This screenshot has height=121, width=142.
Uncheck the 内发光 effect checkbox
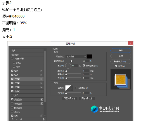pos(12,91)
